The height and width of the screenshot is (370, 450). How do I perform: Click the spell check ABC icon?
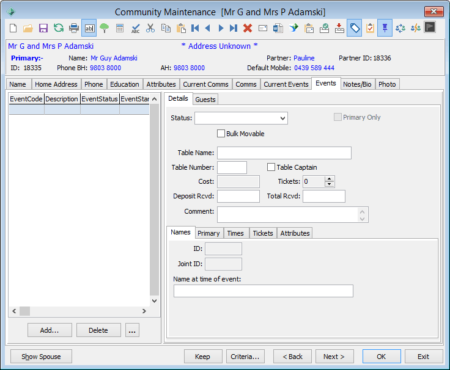135,28
